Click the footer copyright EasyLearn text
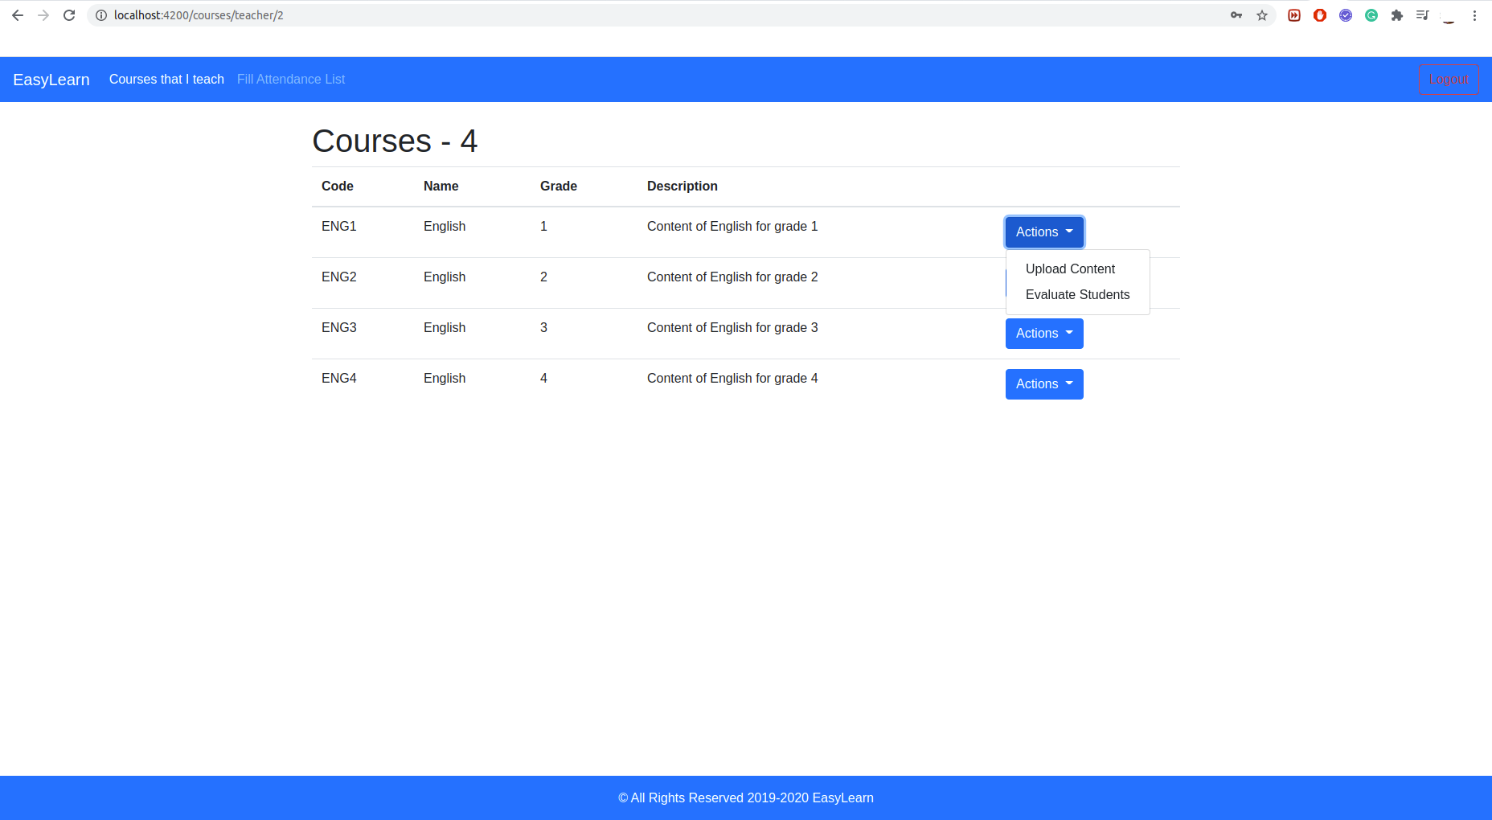 pos(746,798)
